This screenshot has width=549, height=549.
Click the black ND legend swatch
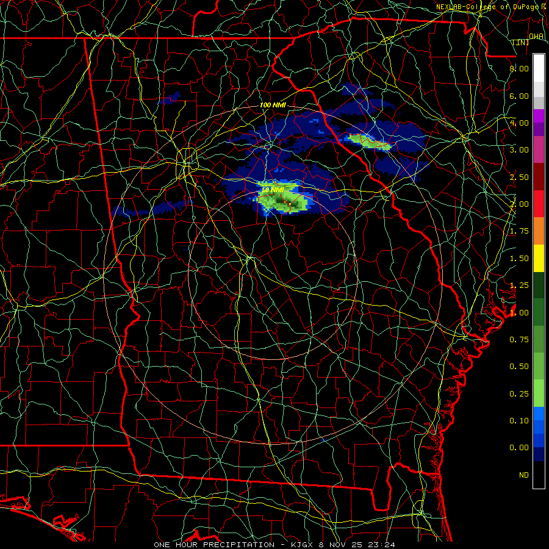coord(539,475)
